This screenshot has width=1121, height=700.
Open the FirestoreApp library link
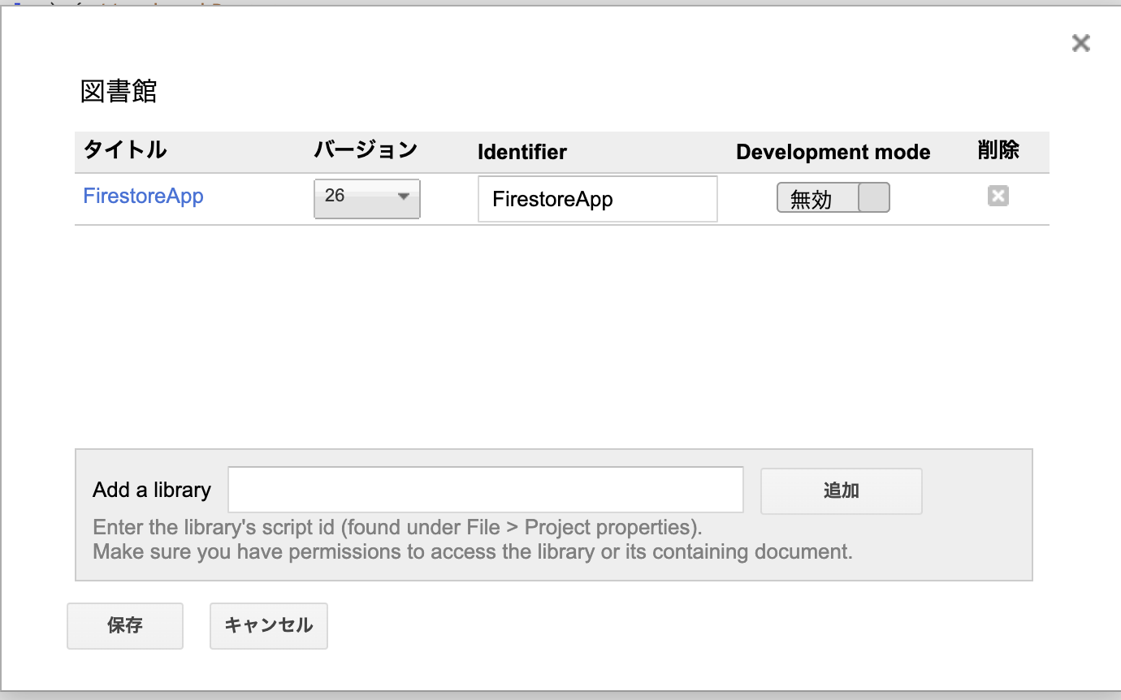(143, 196)
